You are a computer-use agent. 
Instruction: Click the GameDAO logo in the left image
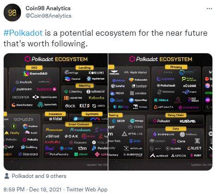pyautogui.click(x=36, y=74)
